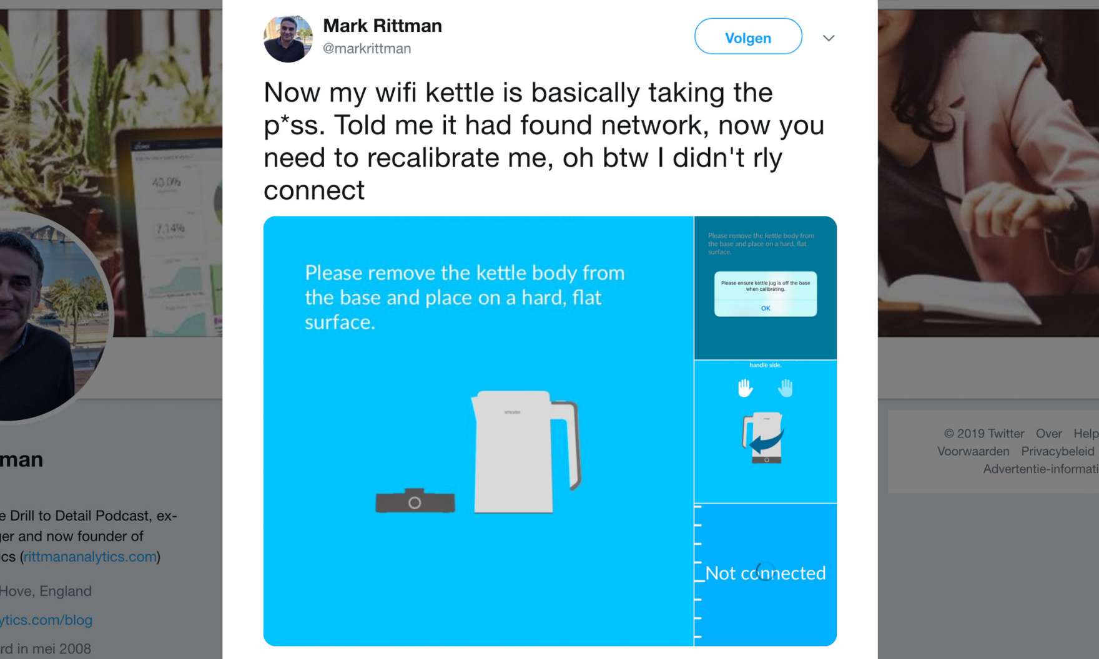Open the blog link in profile

46,620
